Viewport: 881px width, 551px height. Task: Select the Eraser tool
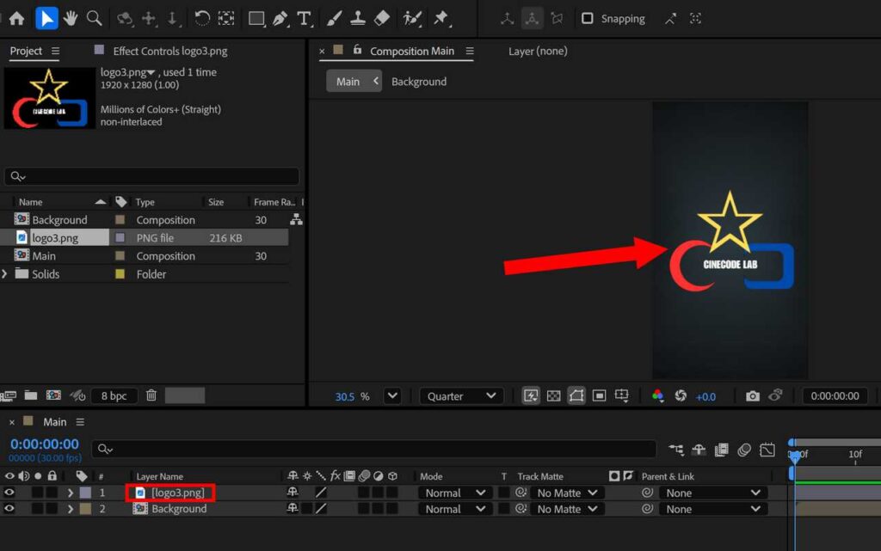(382, 19)
